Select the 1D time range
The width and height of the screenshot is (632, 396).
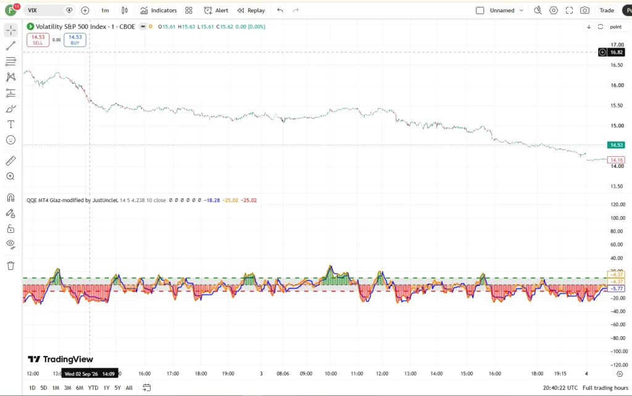coord(32,387)
